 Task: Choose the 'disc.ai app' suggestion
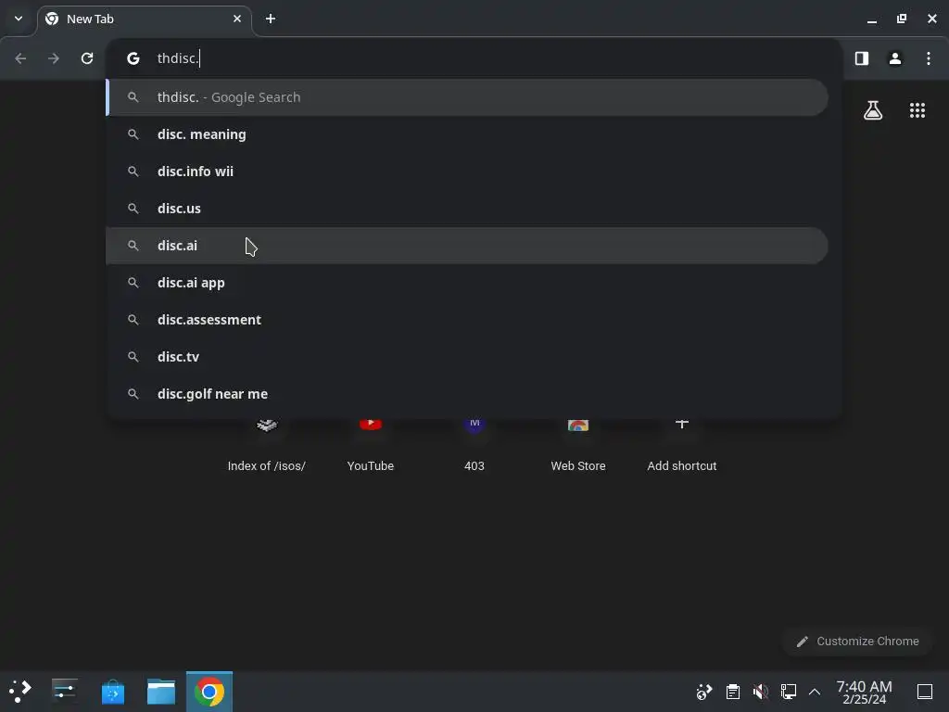point(467,283)
